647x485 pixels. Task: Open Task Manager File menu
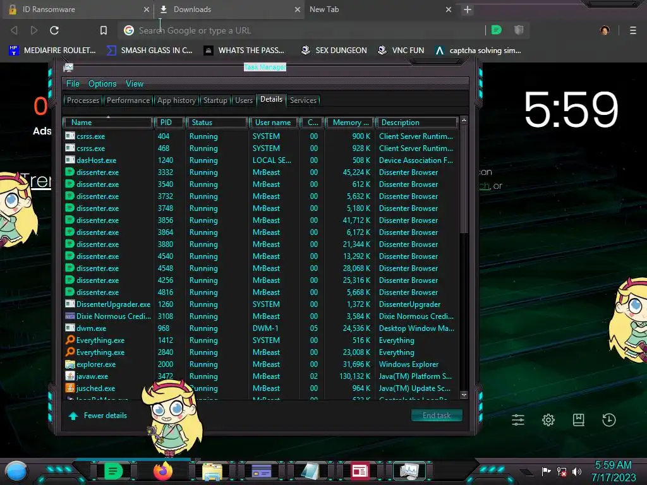73,84
